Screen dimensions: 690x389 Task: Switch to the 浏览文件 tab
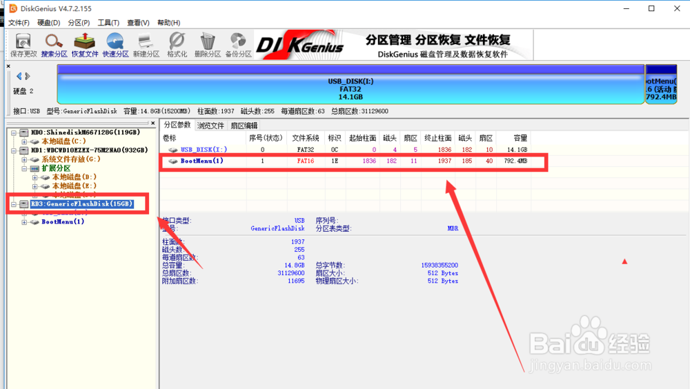point(210,126)
